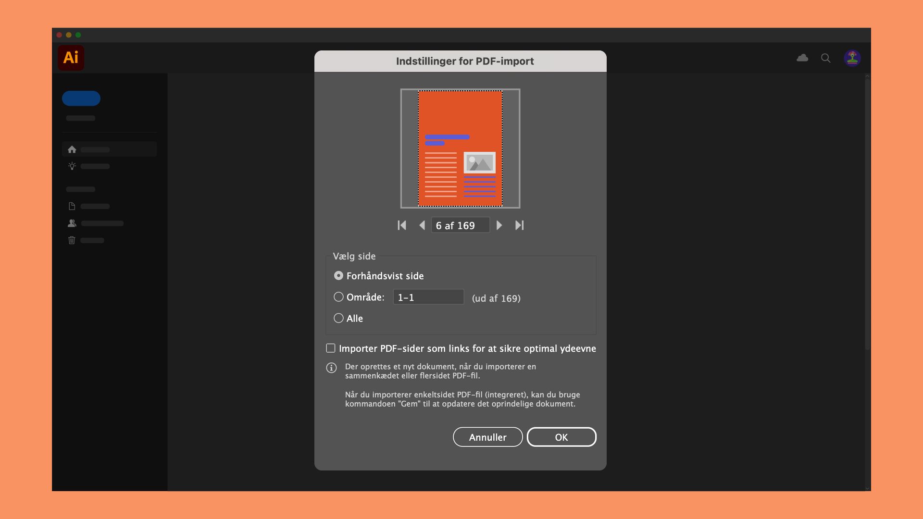Click the page number input field

click(460, 225)
